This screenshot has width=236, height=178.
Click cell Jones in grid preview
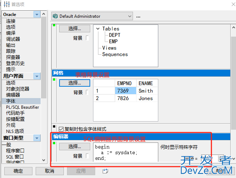pos(147,98)
